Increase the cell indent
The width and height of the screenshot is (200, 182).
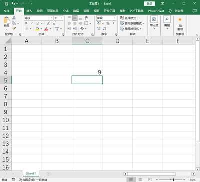(x=75, y=29)
